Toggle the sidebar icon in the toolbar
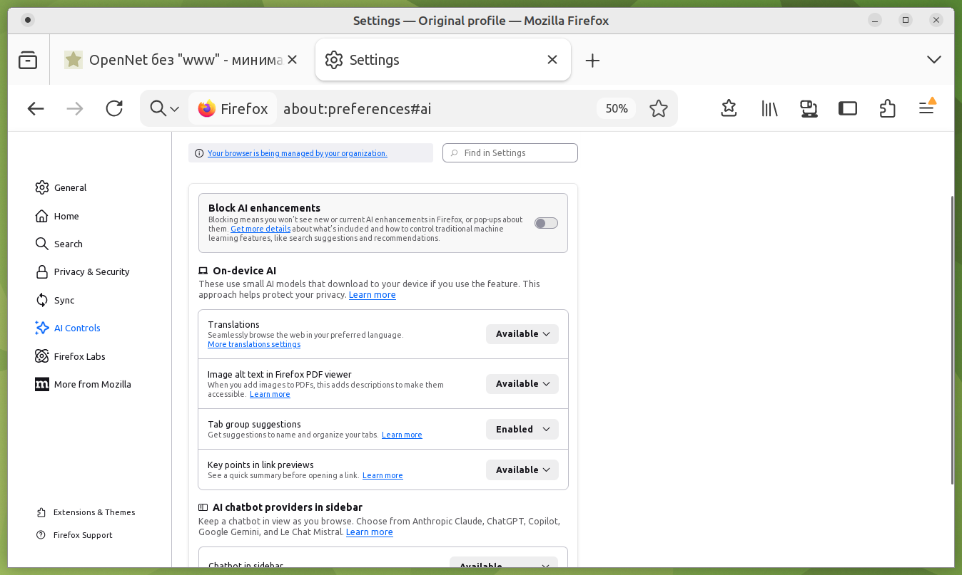 (847, 108)
